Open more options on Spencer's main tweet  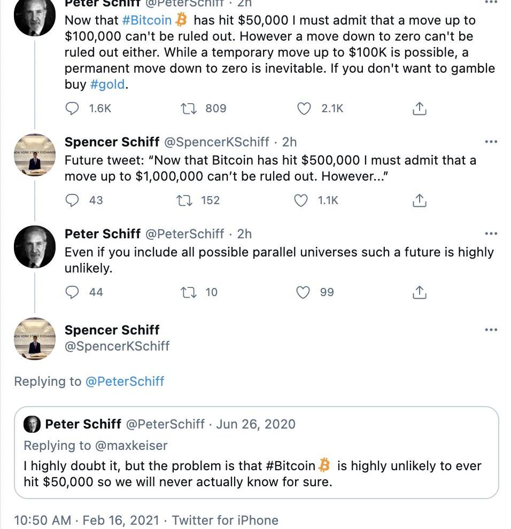[491, 330]
